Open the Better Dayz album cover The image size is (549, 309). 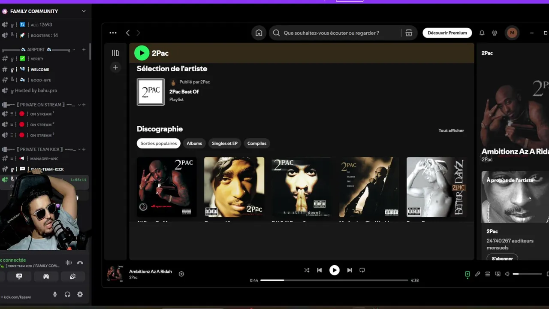pyautogui.click(x=437, y=187)
